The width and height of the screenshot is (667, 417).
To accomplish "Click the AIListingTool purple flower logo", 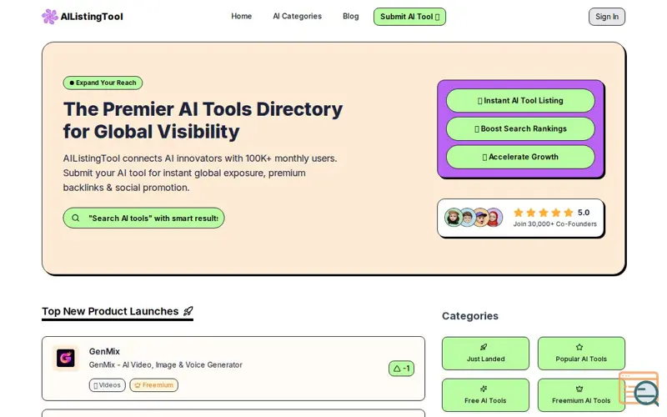I will tap(50, 17).
